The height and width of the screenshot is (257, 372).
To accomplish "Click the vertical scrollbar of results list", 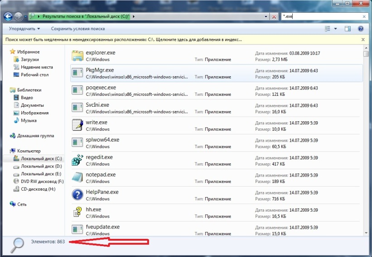I will click(366, 136).
